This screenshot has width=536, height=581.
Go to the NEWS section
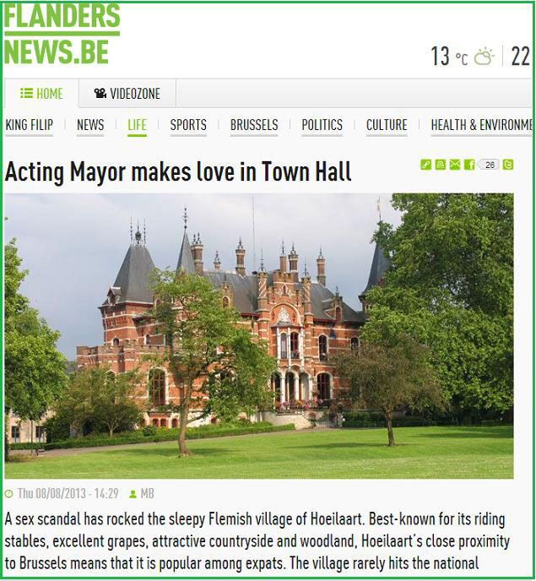[x=90, y=125]
